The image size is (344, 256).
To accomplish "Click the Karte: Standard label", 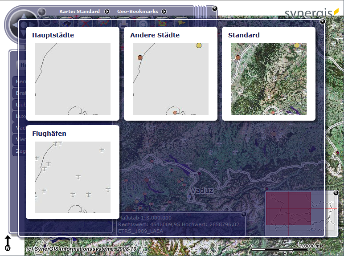I will [79, 12].
